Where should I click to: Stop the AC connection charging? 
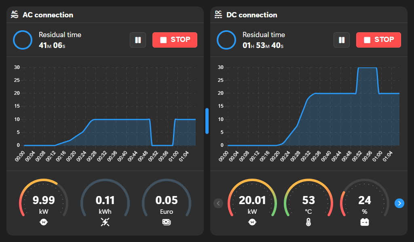pos(175,40)
